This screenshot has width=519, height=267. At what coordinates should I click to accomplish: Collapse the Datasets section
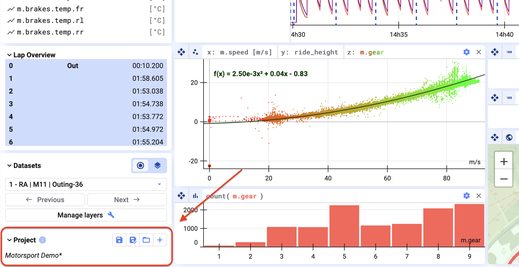pyautogui.click(x=10, y=166)
